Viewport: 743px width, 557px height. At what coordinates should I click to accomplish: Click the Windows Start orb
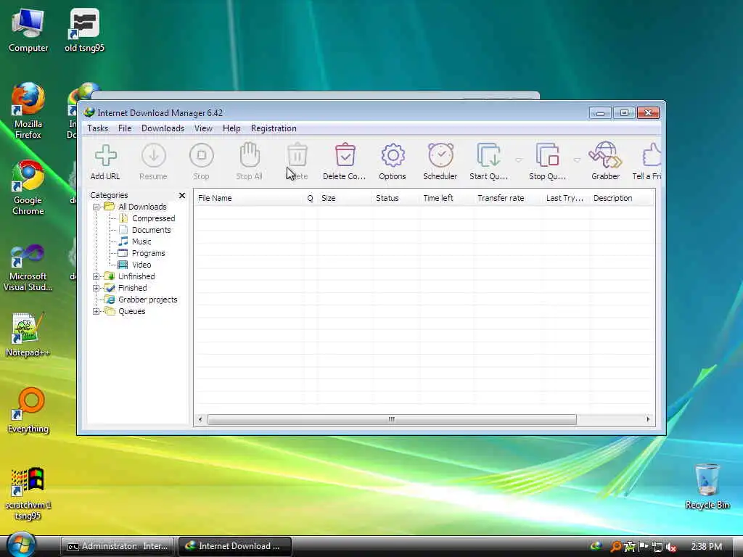point(21,545)
